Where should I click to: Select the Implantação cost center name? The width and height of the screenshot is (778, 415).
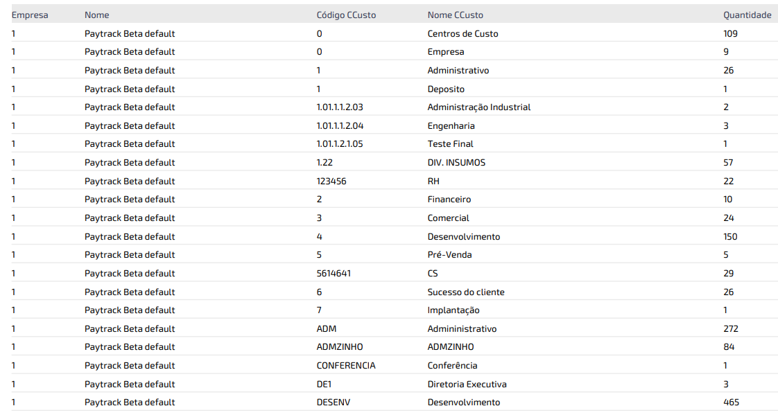click(x=453, y=310)
